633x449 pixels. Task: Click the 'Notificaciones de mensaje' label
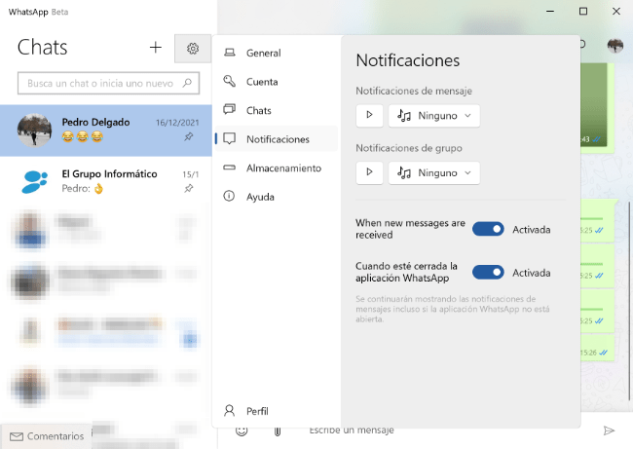(414, 91)
